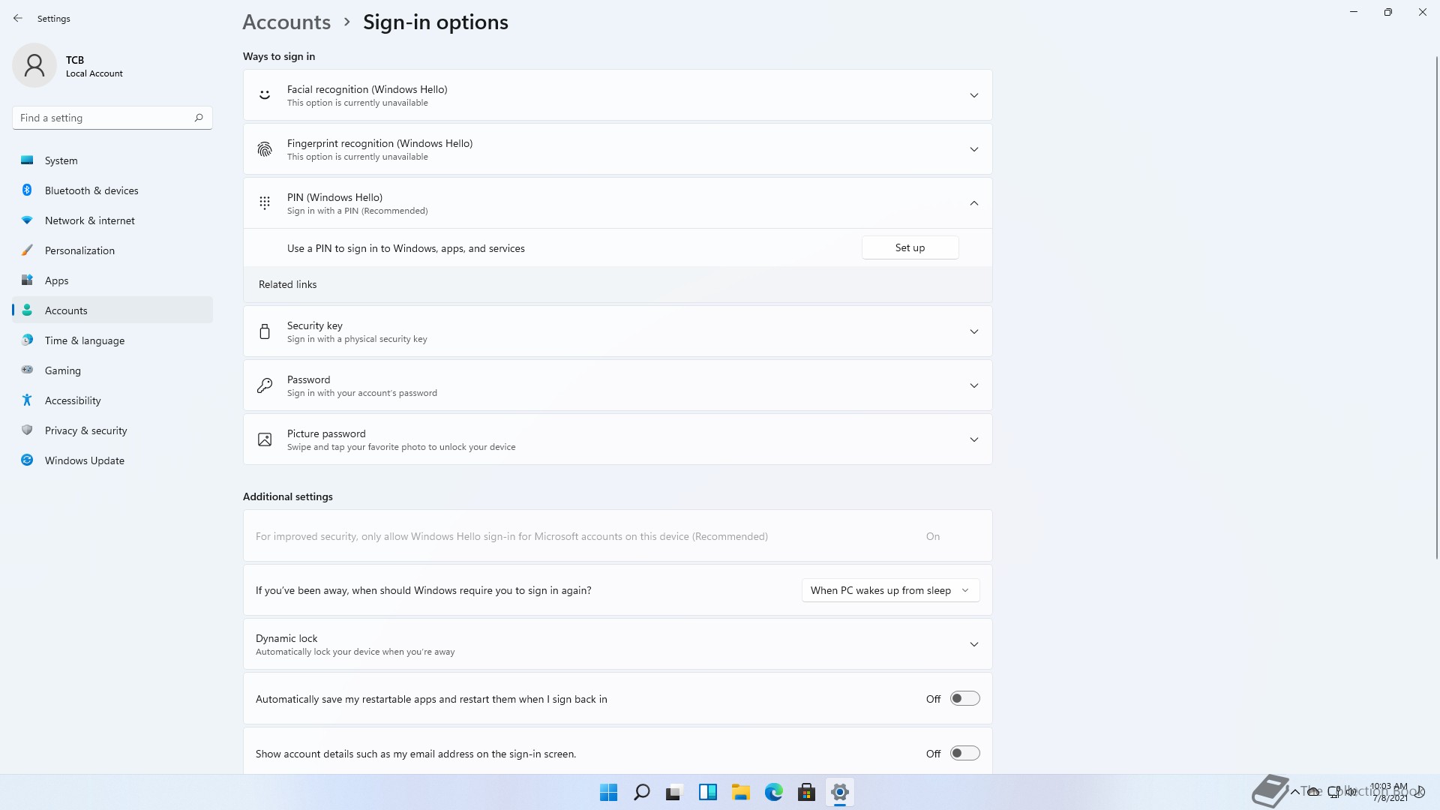Open When PC wakes up from sleep dropdown
Screen dimensions: 1440x810
890,590
